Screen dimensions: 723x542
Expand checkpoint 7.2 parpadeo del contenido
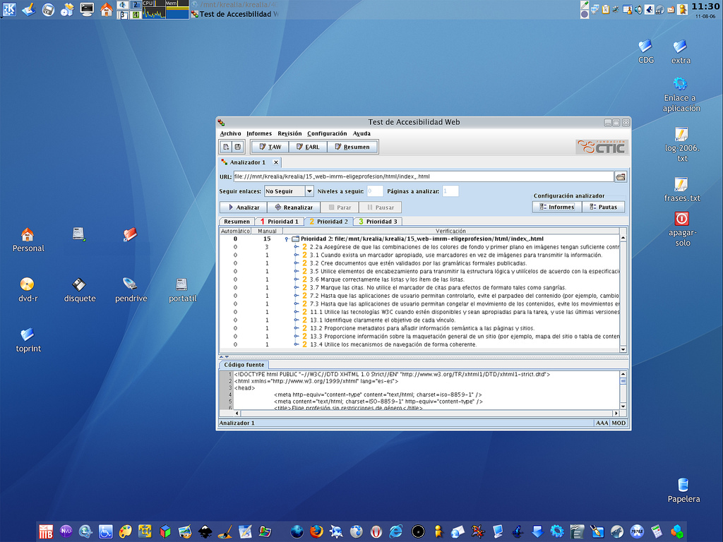pos(297,296)
